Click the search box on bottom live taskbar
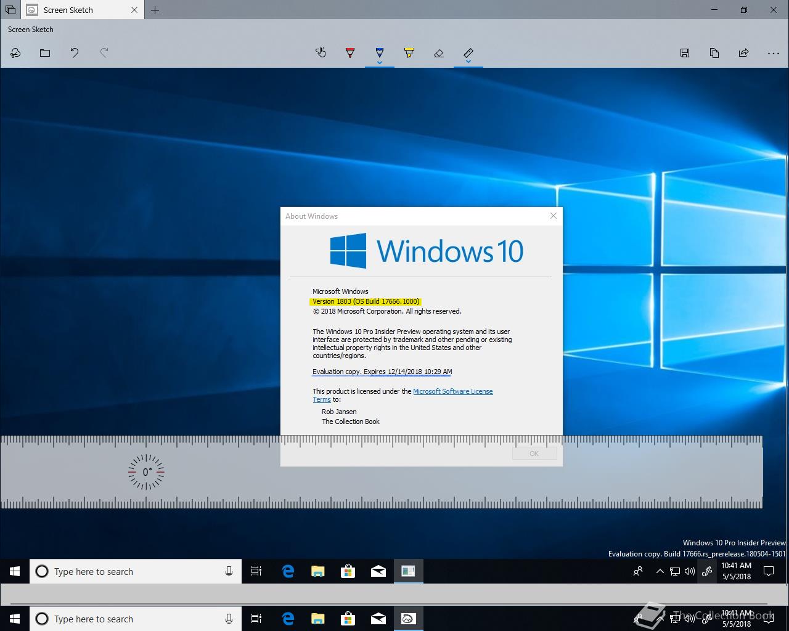789x631 pixels. pyautogui.click(x=136, y=619)
